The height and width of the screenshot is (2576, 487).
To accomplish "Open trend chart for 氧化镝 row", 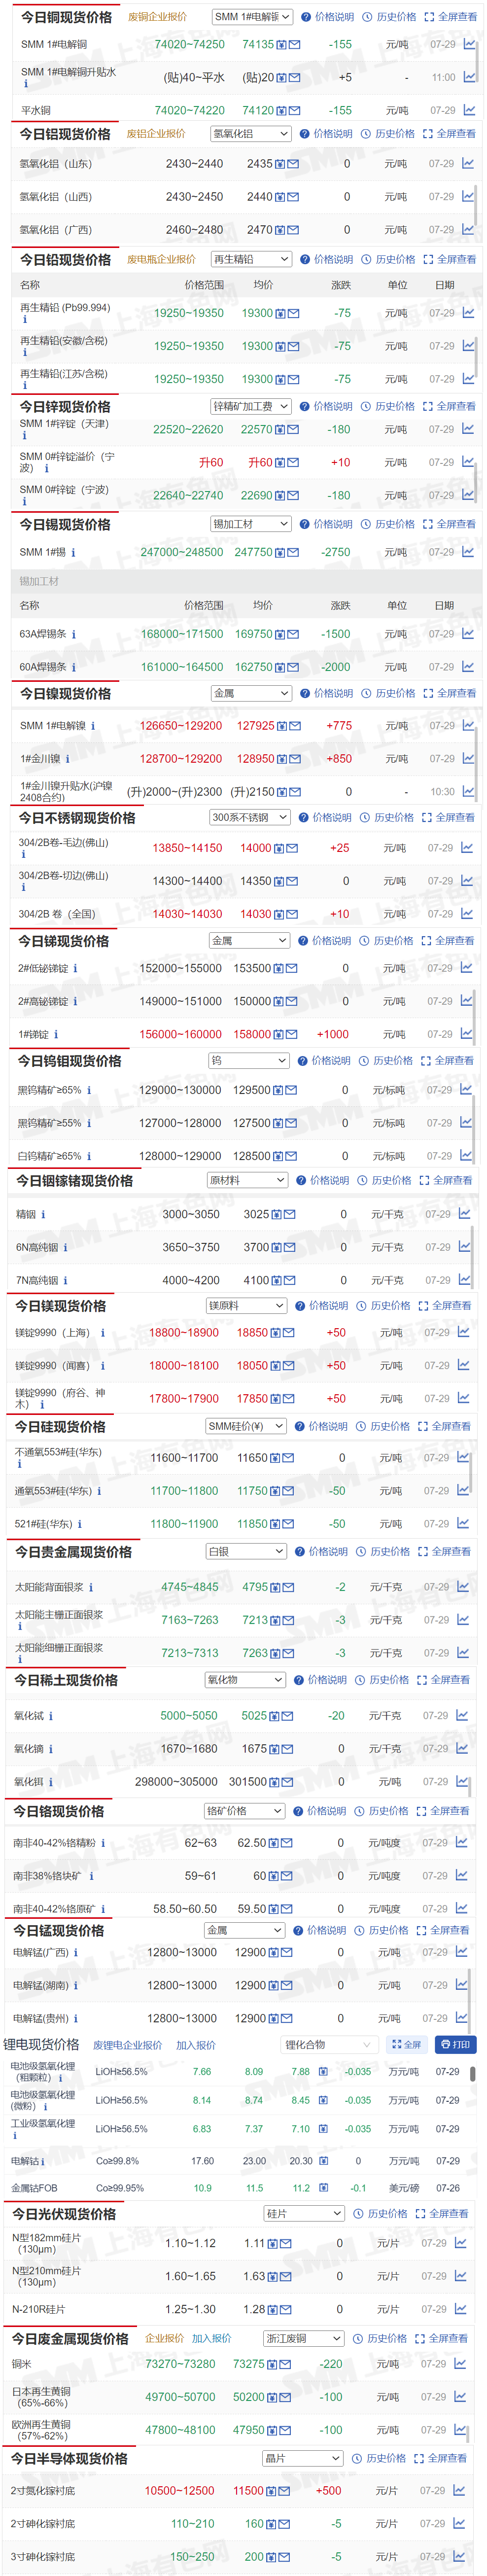I will click(x=462, y=1748).
